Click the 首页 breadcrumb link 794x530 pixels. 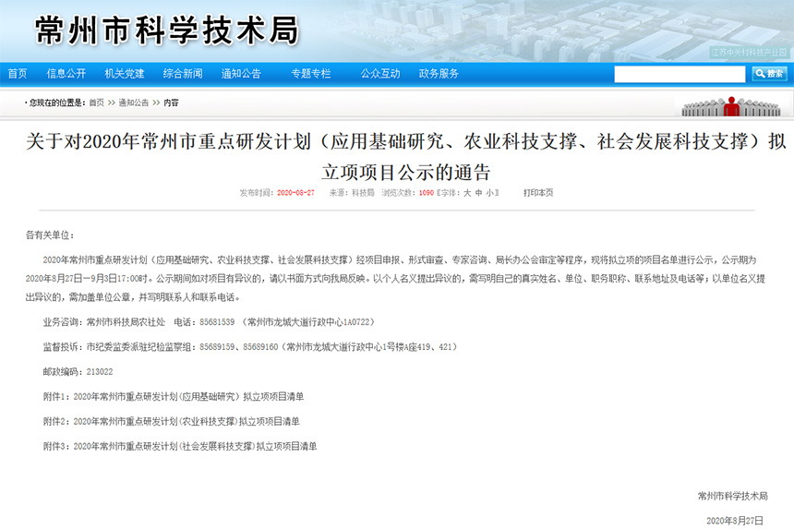(95, 102)
